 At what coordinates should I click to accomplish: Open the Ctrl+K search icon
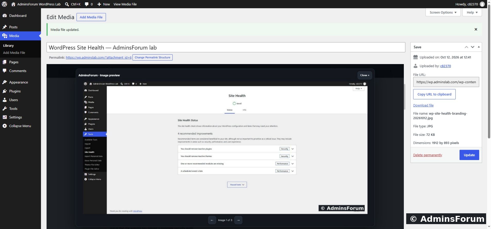(x=67, y=4)
